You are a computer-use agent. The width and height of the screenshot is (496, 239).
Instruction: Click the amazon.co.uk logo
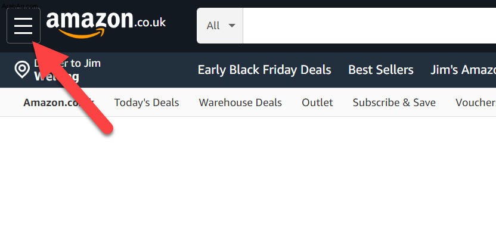106,24
